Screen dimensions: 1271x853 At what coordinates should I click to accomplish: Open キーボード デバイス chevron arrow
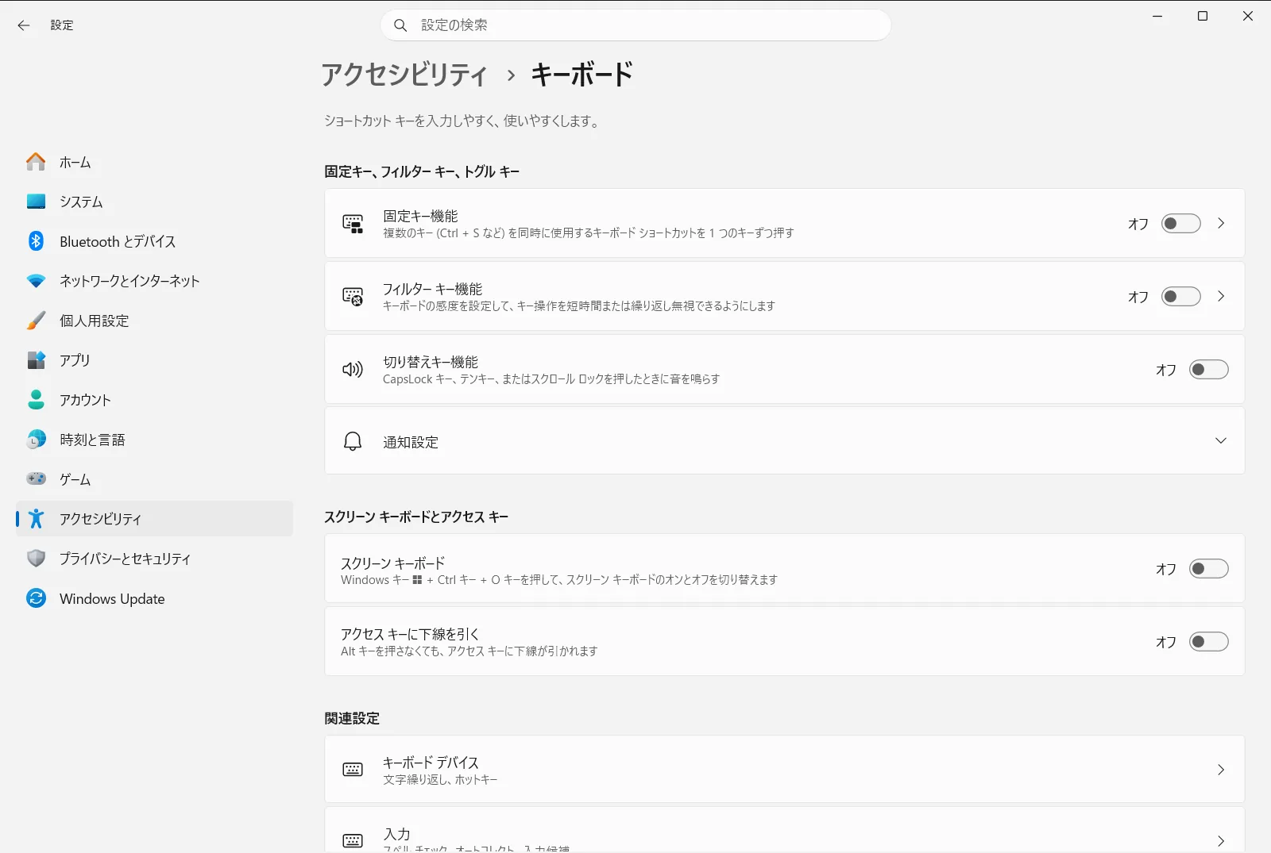tap(1221, 770)
